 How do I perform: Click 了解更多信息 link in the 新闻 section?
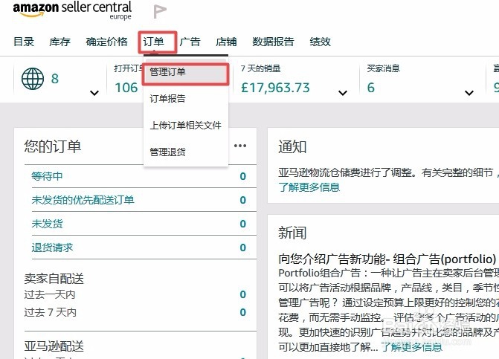tap(412, 347)
